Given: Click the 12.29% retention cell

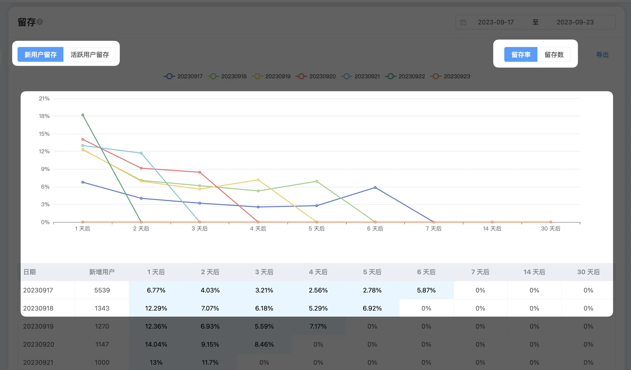Looking at the screenshot, I should [156, 308].
